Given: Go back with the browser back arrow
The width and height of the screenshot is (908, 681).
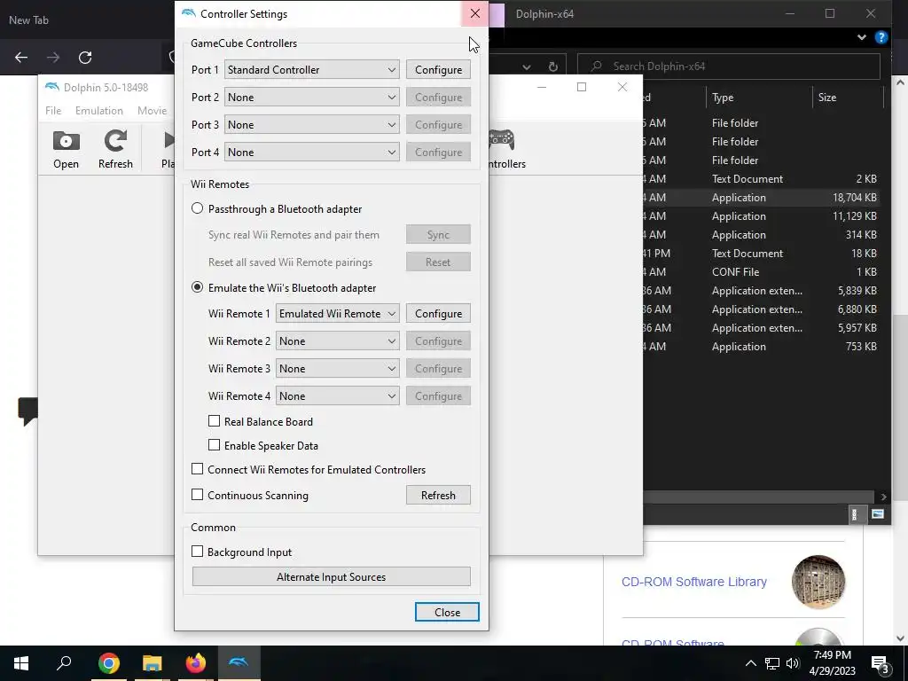Looking at the screenshot, I should (x=21, y=58).
